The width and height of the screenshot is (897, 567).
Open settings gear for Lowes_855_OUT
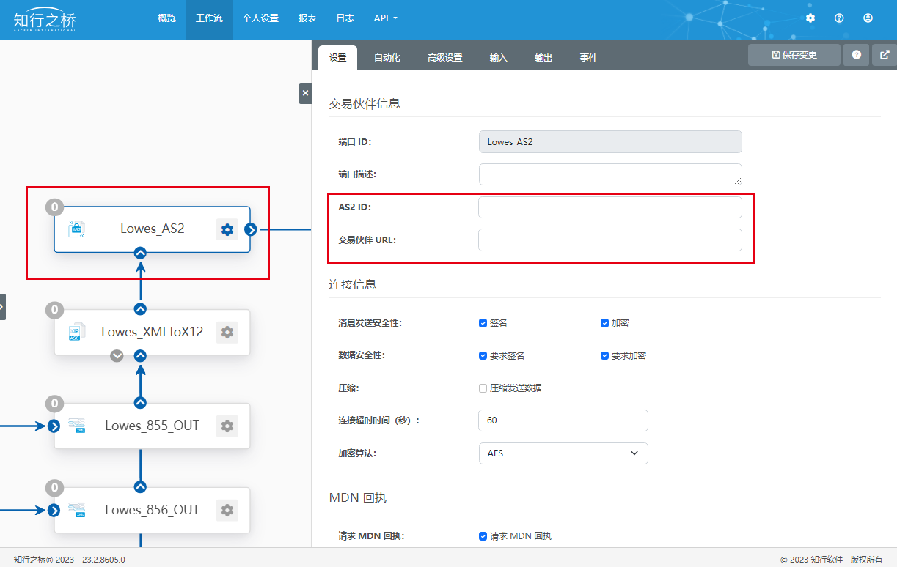click(x=227, y=426)
